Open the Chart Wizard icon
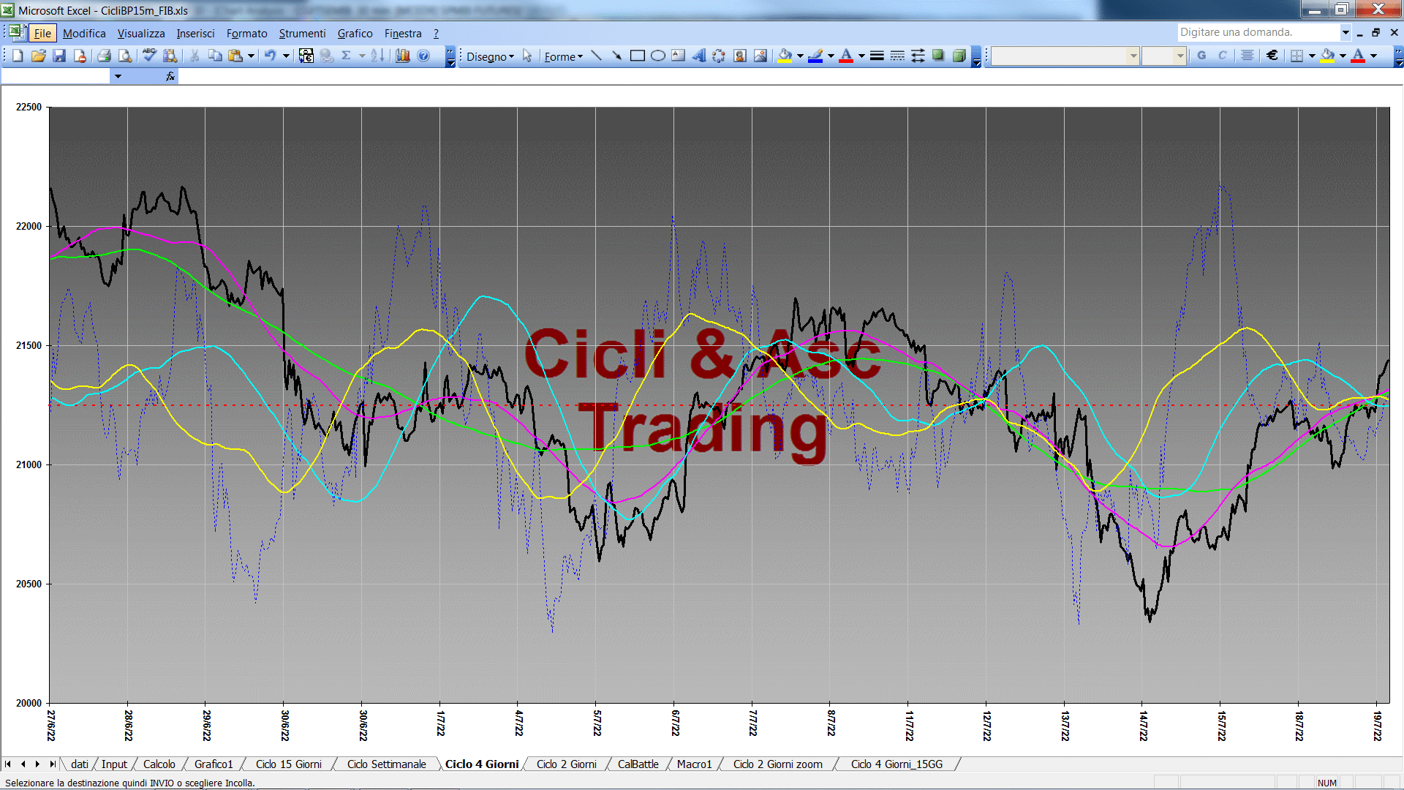Viewport: 1404px width, 790px height. pos(402,56)
